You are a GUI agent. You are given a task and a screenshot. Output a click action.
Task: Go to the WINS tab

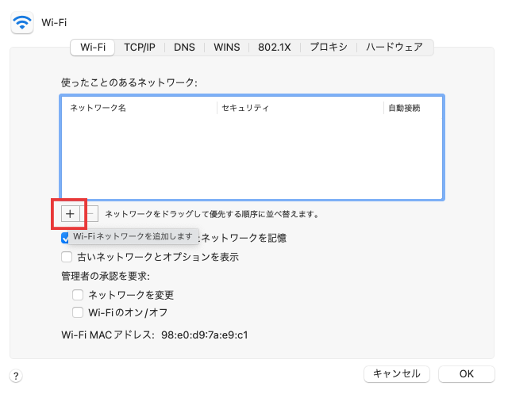point(226,47)
